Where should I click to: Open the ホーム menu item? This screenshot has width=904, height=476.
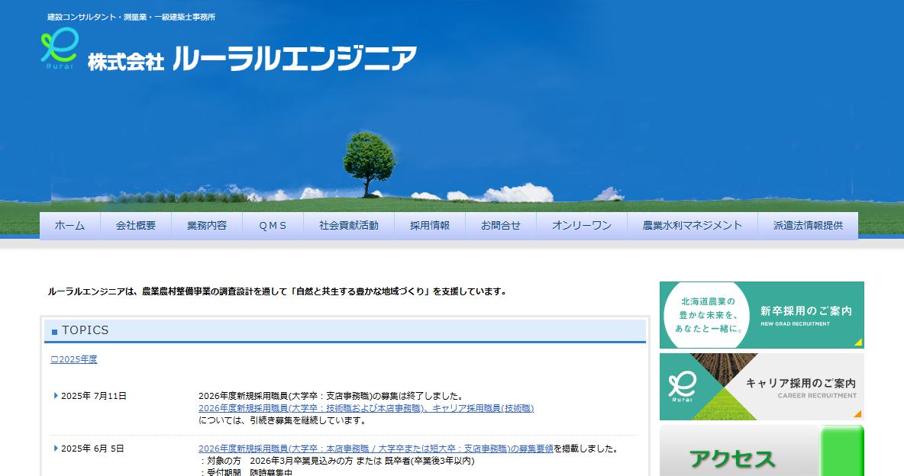coord(69,225)
